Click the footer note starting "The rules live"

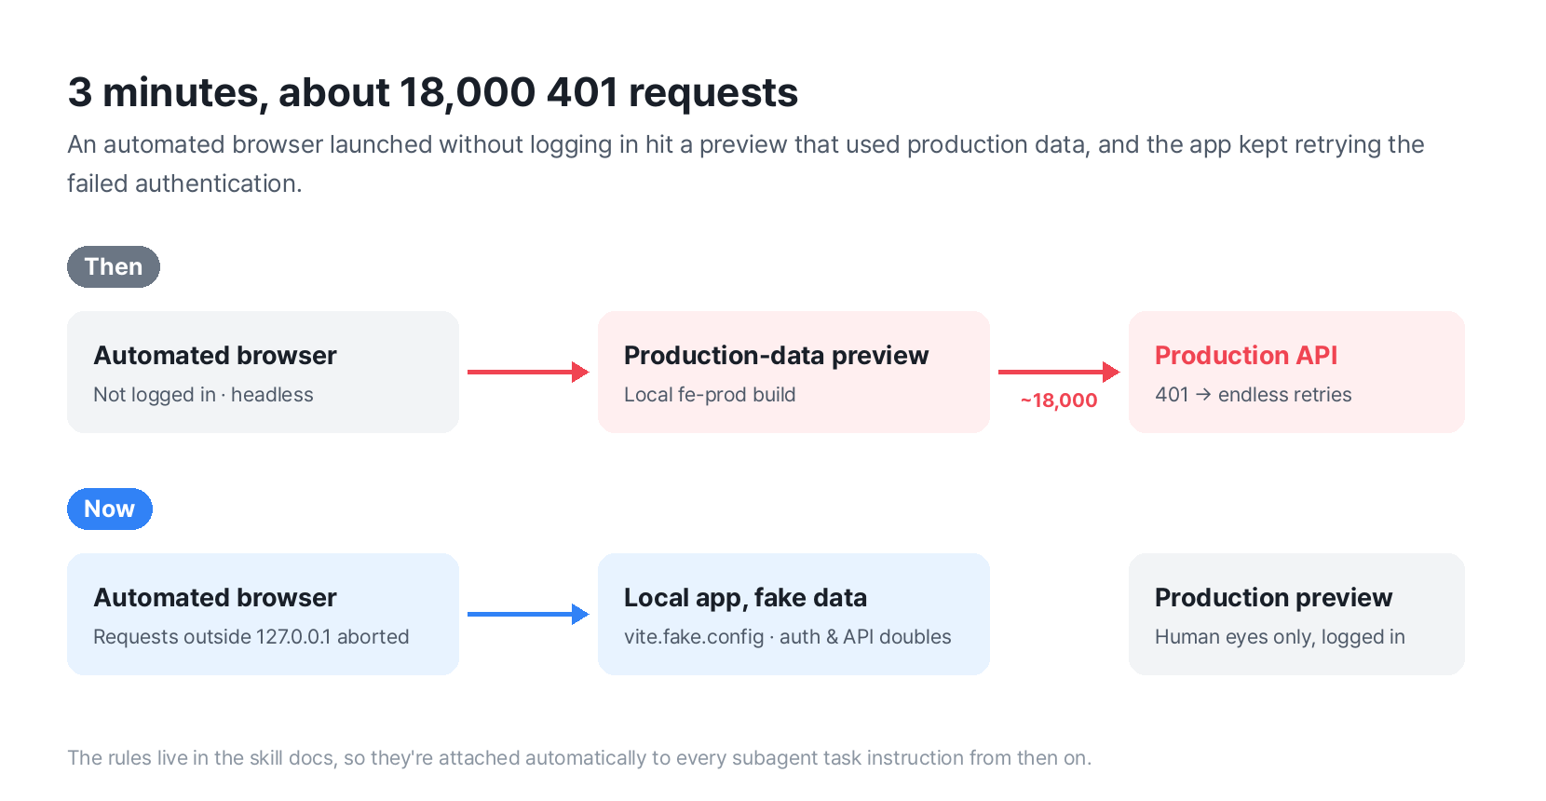click(x=579, y=758)
